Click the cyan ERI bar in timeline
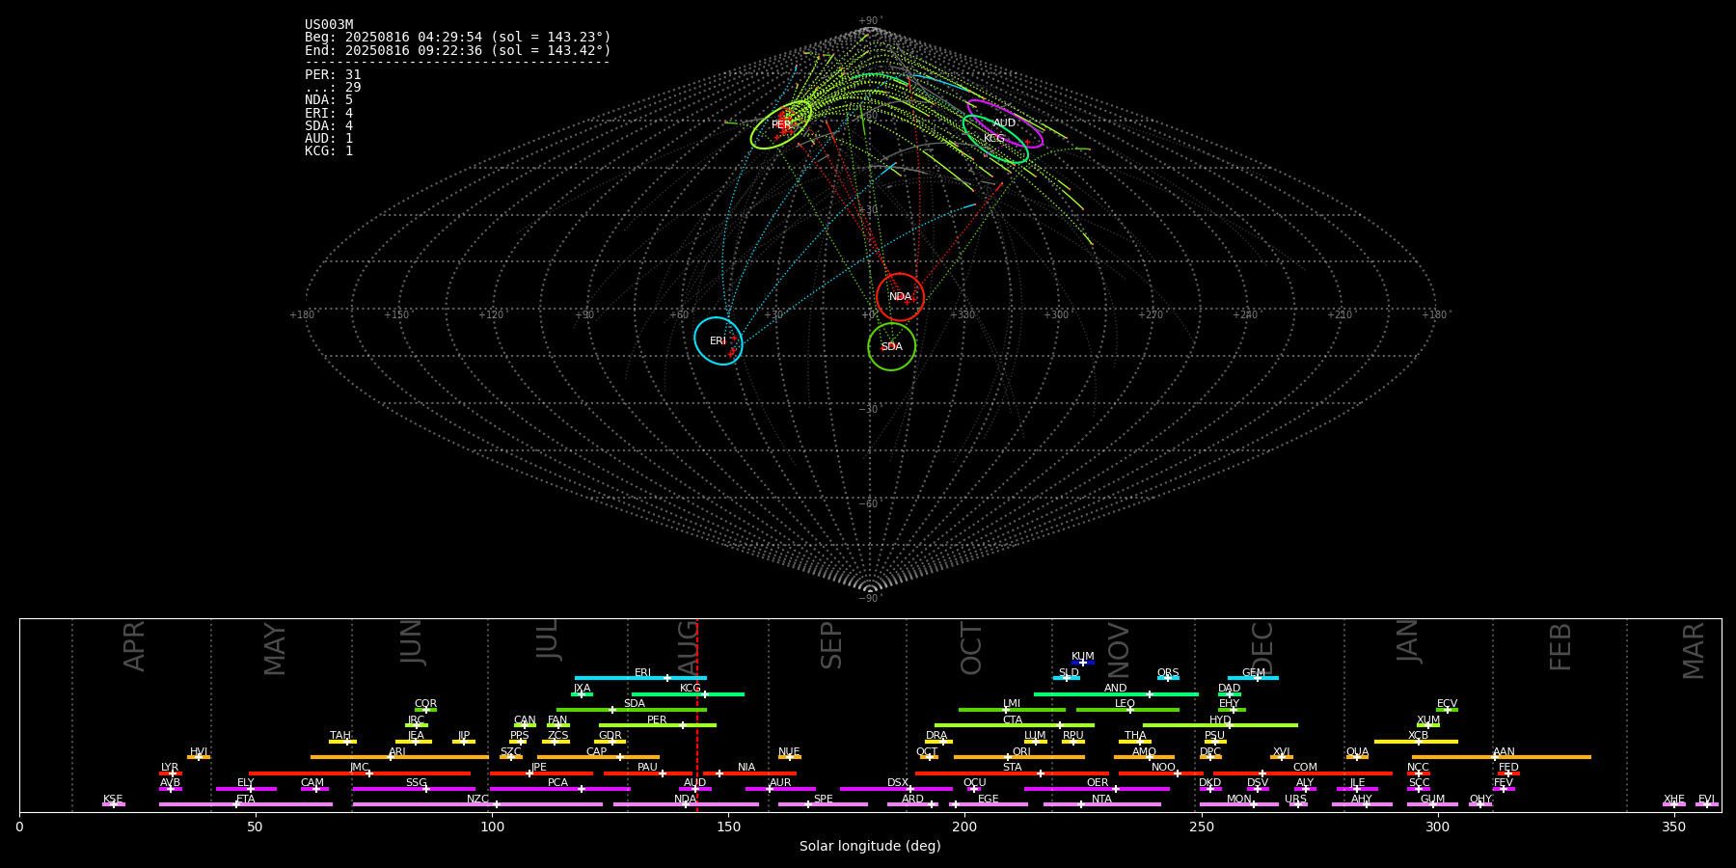This screenshot has width=1736, height=868. 640,678
